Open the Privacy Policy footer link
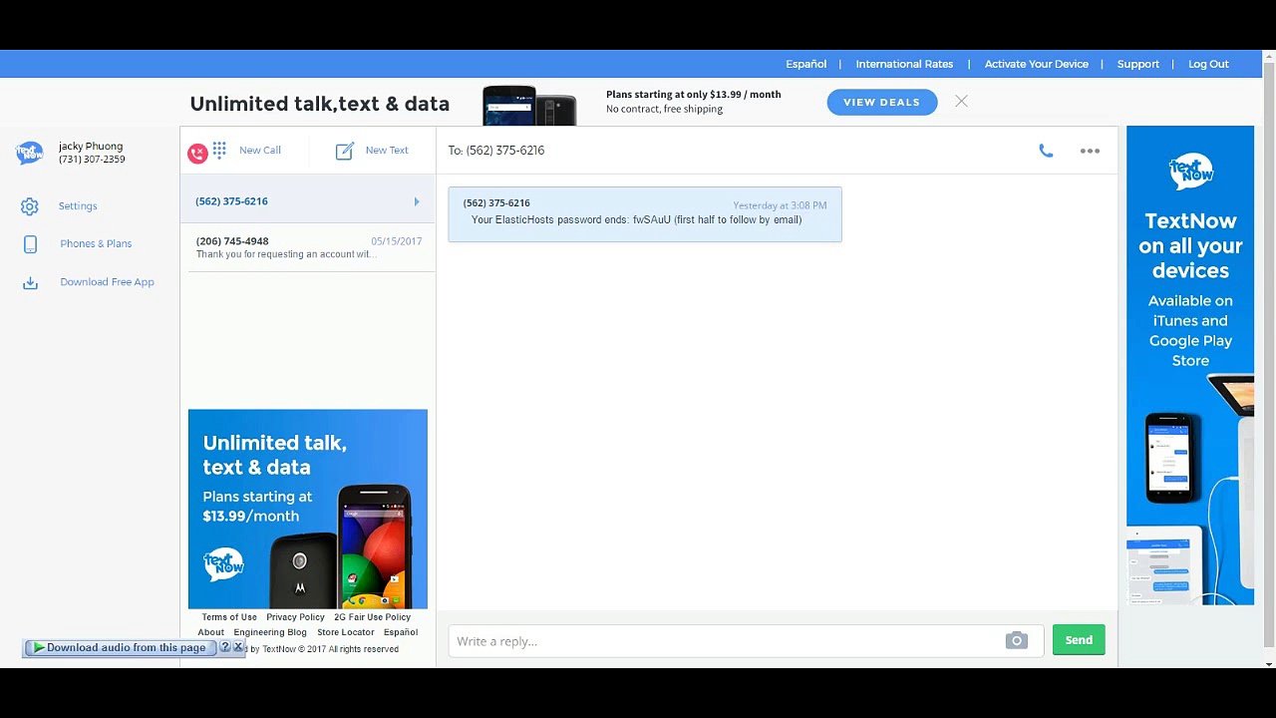 coord(295,617)
